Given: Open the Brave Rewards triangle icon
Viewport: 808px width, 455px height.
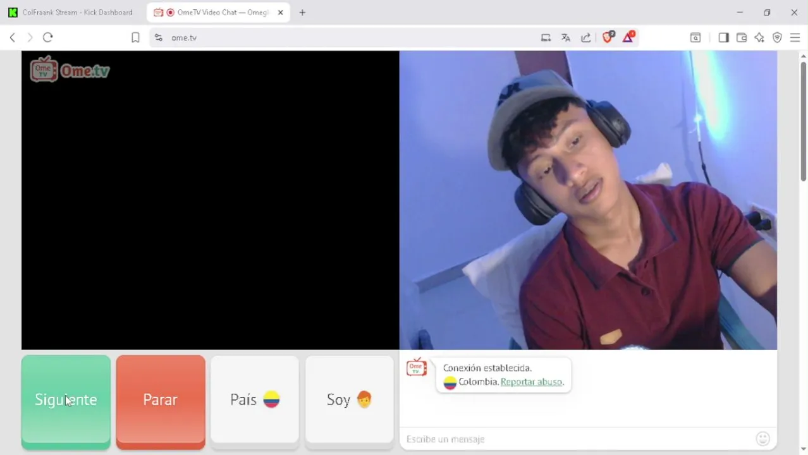Looking at the screenshot, I should click(x=628, y=37).
